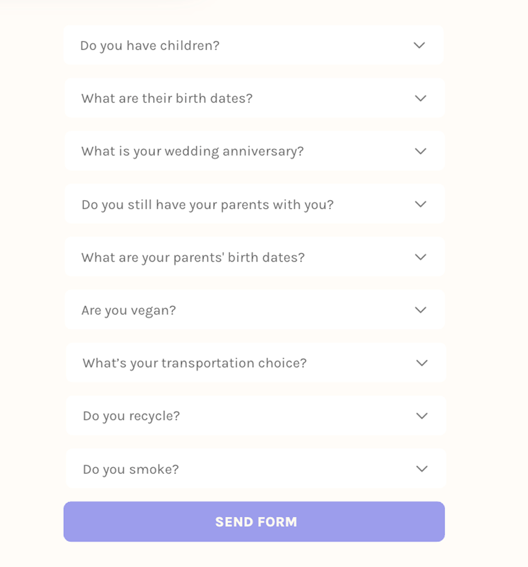Open "Do you still have your parents" dropdown
The image size is (528, 567).
pyautogui.click(x=254, y=204)
